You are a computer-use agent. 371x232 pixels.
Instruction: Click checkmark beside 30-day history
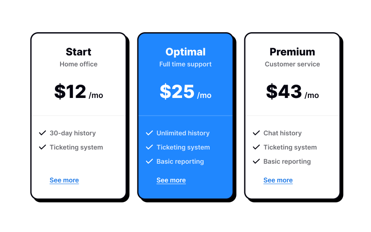tap(43, 133)
